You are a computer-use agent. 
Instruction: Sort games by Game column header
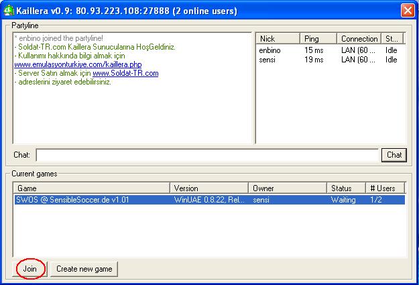91,188
